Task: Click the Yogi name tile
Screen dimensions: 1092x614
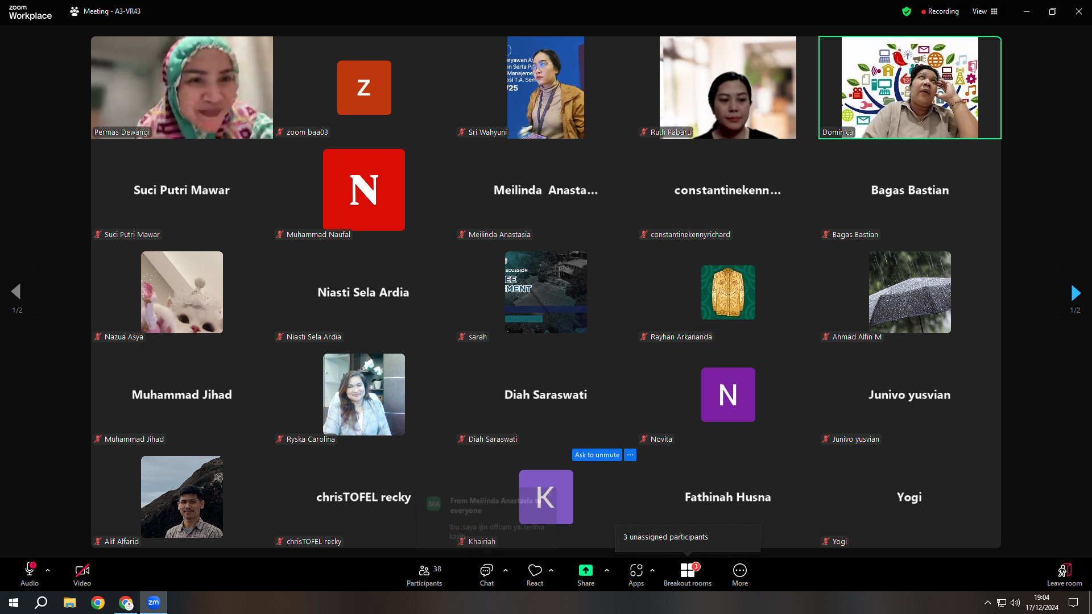Action: point(910,497)
